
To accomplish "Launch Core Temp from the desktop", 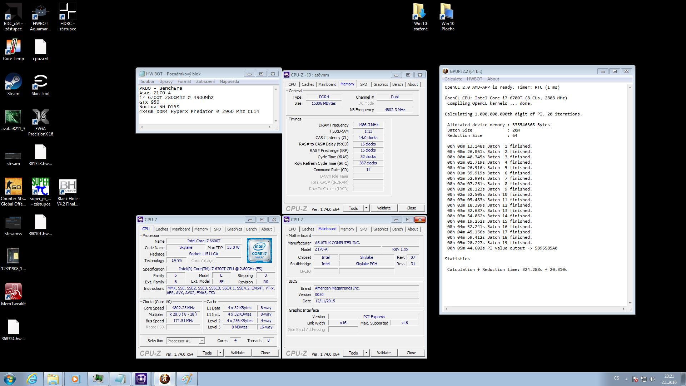I will click(13, 50).
